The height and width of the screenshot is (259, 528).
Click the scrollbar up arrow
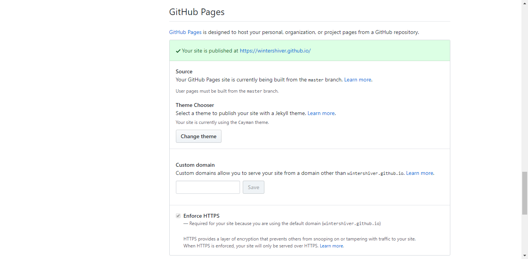coord(525,3)
